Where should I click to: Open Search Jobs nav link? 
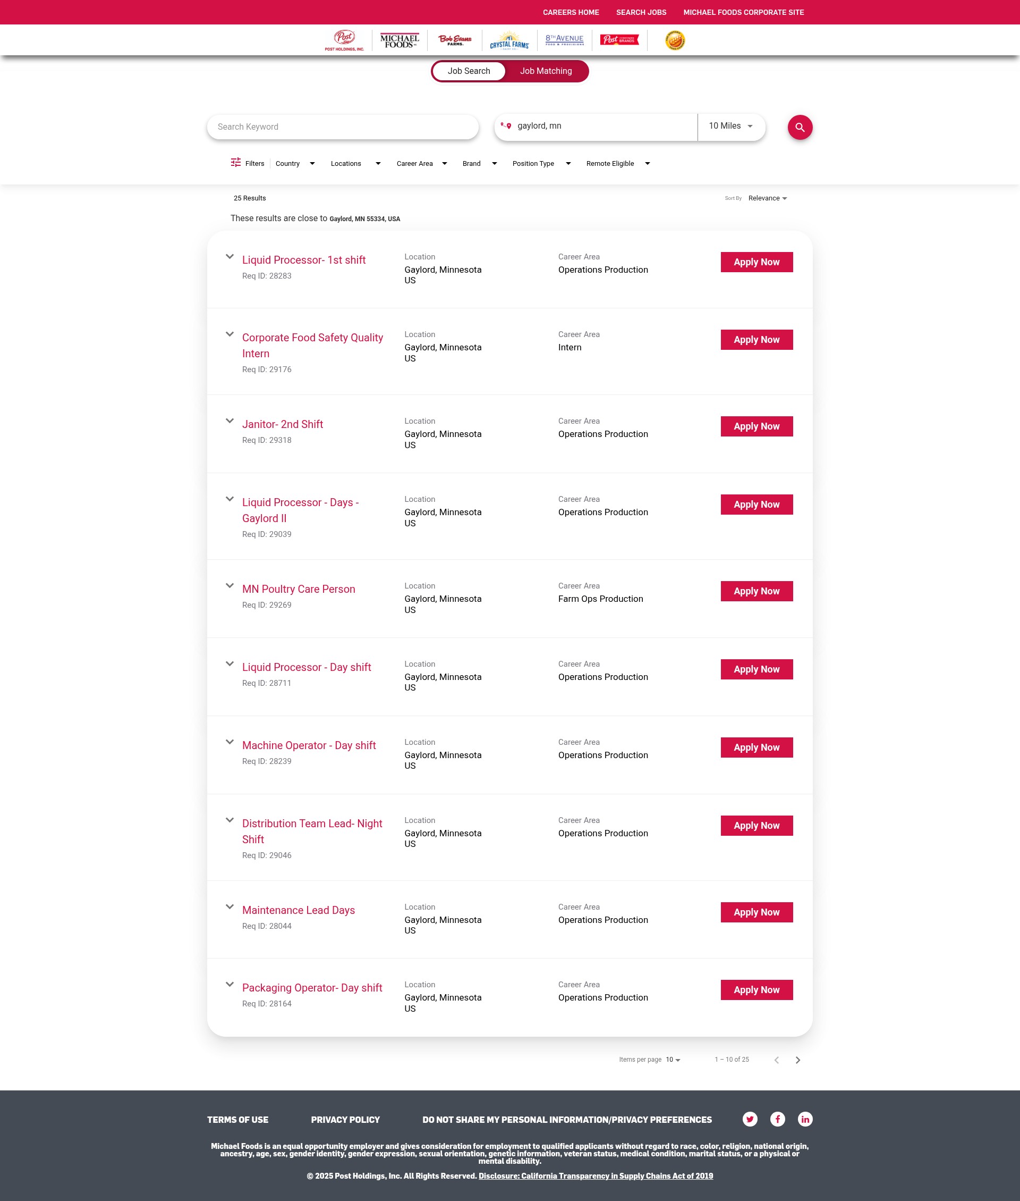(641, 12)
